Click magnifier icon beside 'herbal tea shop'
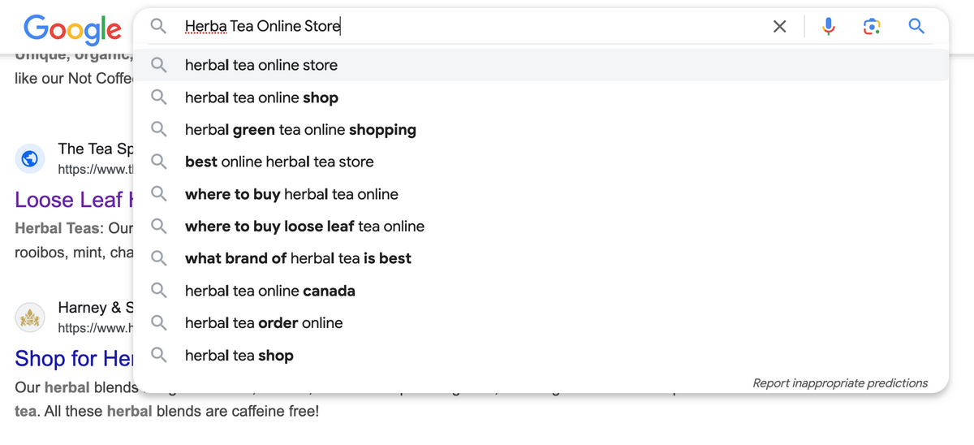 tap(159, 356)
